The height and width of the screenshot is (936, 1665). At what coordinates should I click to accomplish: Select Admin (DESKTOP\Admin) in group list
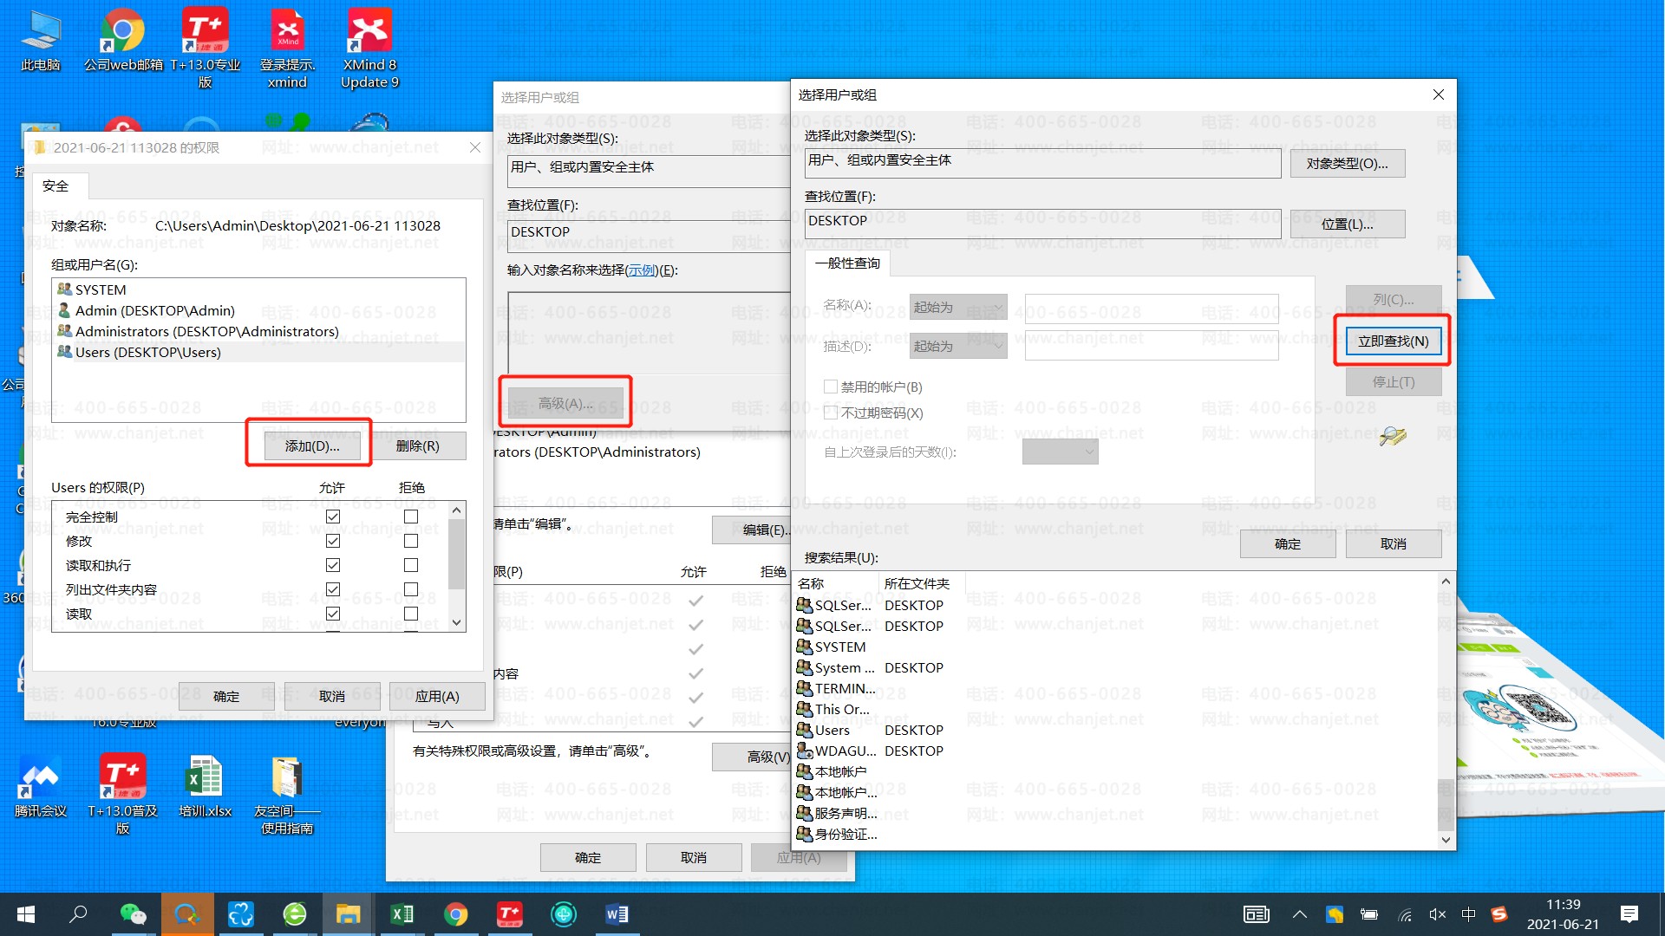(x=258, y=310)
